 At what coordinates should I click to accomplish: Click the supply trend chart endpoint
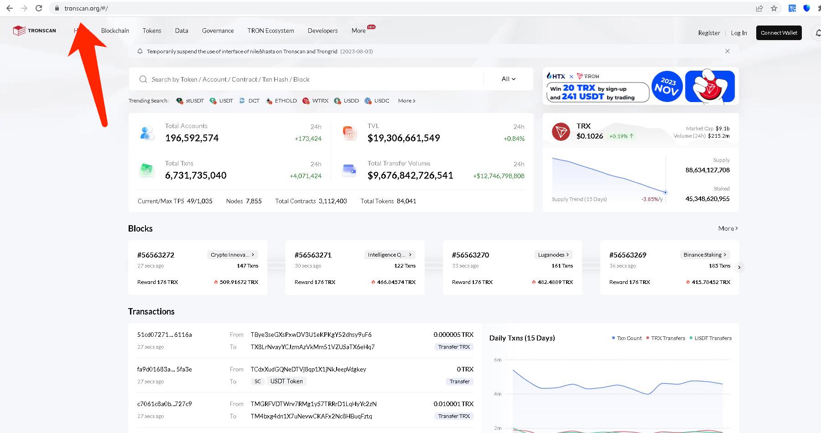(665, 192)
